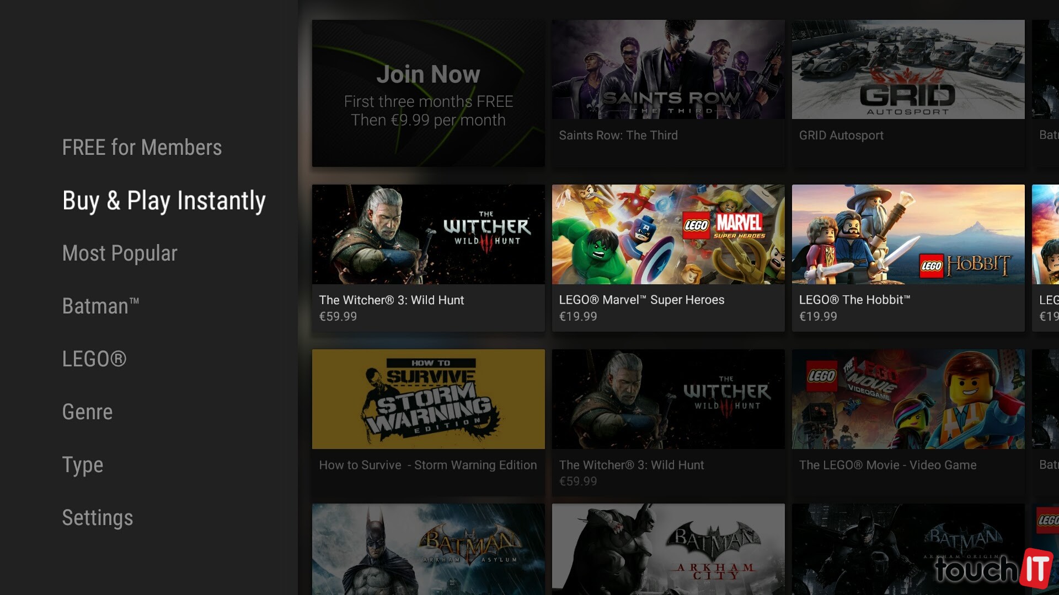Viewport: 1059px width, 595px height.
Task: Select Batman Arkham City cover
Action: [x=668, y=549]
